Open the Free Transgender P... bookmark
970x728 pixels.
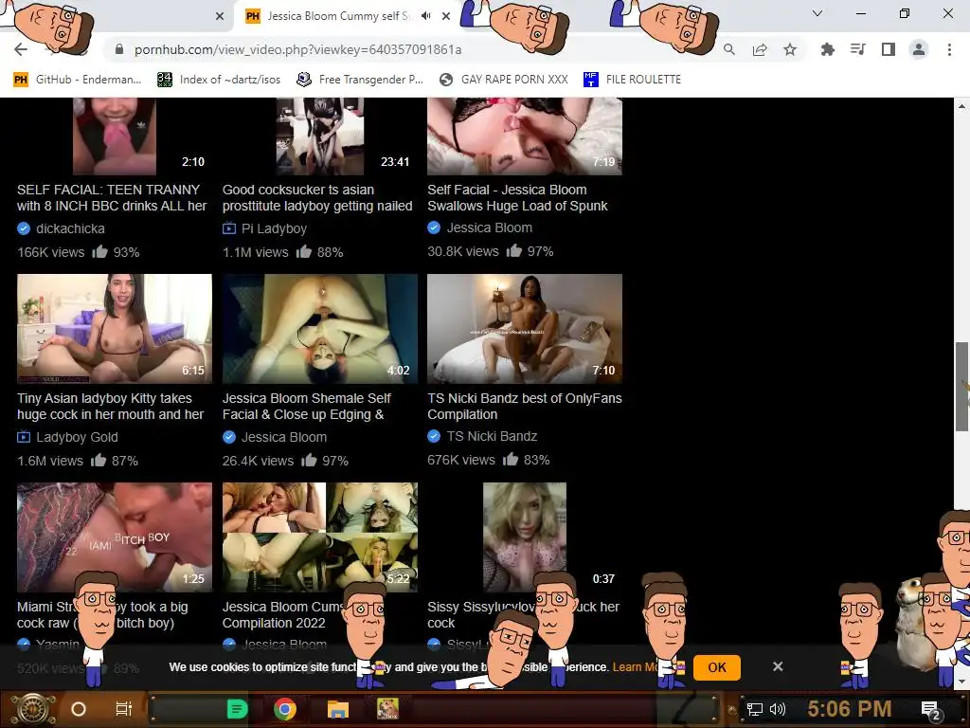360,80
